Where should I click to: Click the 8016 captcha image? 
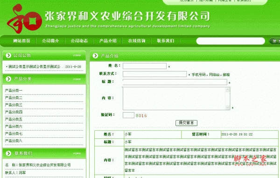[141, 115]
